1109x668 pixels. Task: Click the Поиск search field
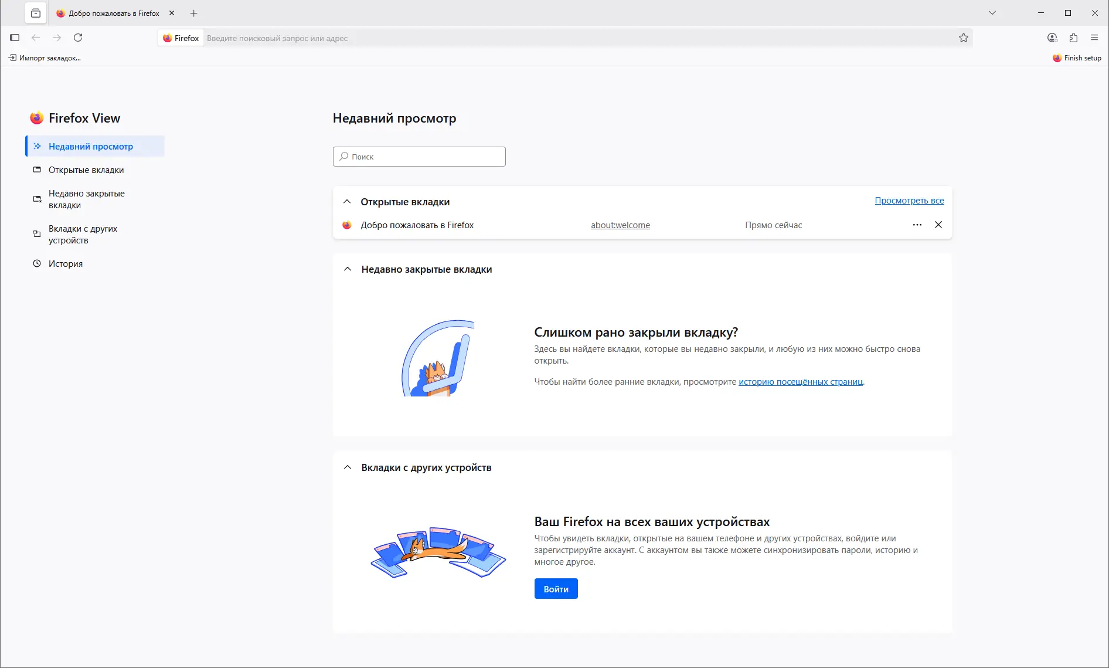419,157
